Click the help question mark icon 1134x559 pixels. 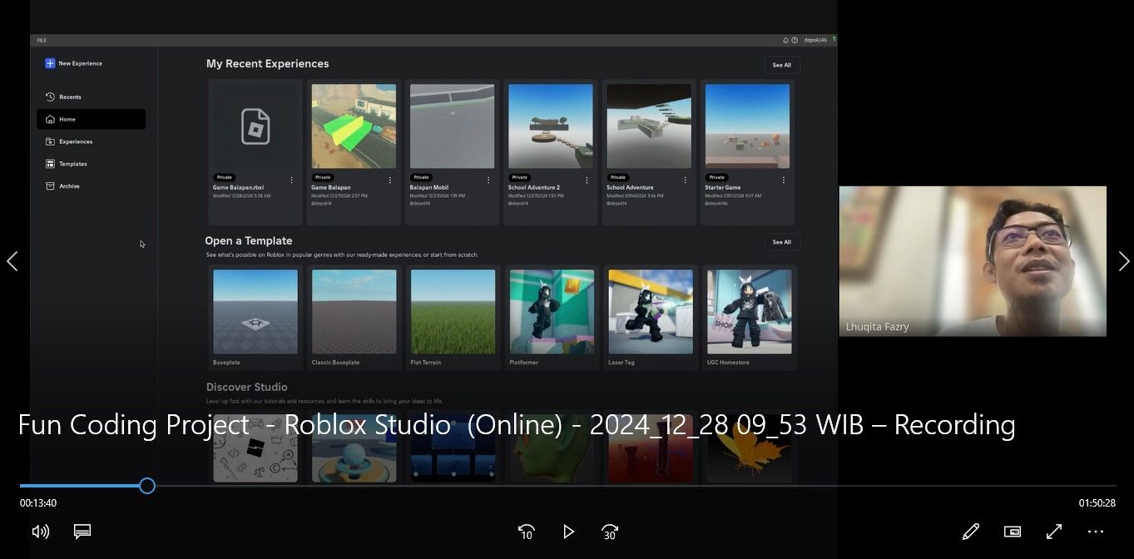(x=795, y=40)
